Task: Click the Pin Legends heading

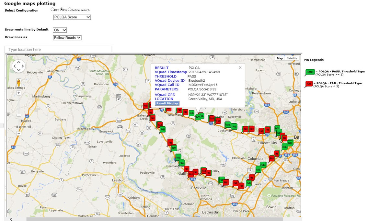Action: [x=314, y=60]
